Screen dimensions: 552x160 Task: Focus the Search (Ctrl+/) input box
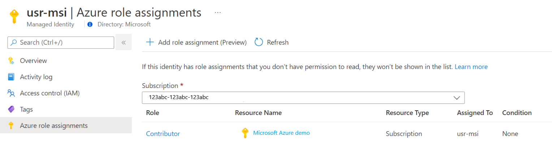click(61, 43)
